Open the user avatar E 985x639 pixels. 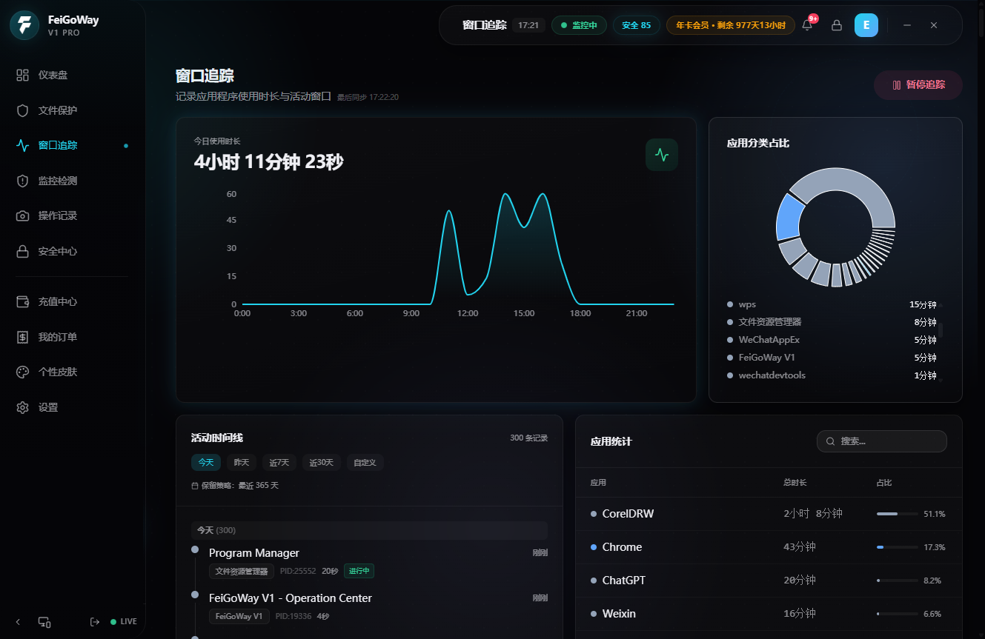point(866,25)
